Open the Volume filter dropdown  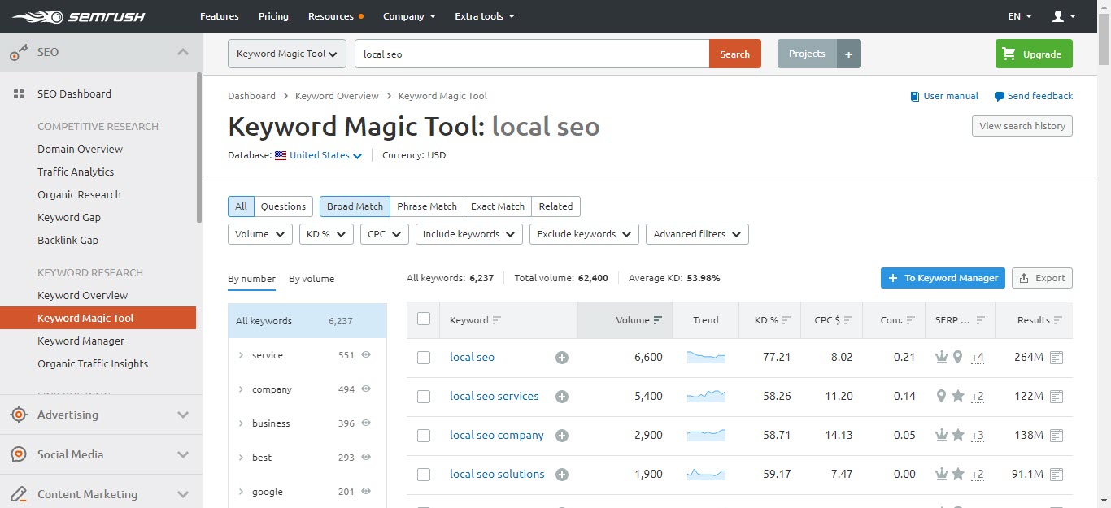coord(260,234)
